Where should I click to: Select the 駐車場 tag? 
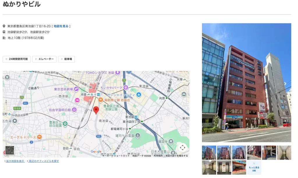(x=66, y=59)
